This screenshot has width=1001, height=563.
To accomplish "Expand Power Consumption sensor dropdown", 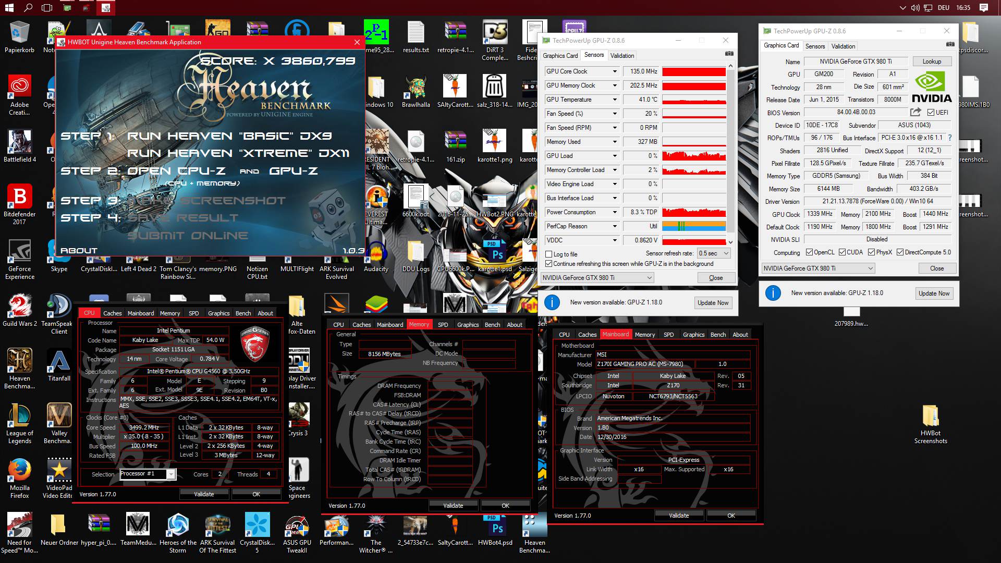I will coord(614,212).
